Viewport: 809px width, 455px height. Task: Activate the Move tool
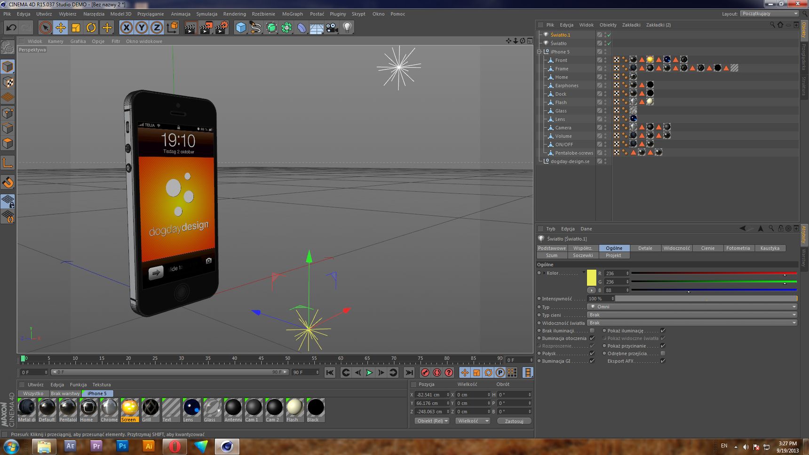[x=61, y=27]
